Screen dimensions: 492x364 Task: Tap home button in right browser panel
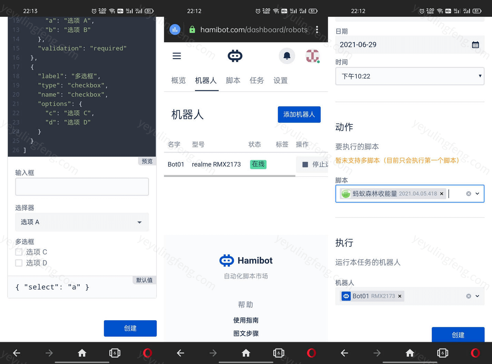click(410, 353)
